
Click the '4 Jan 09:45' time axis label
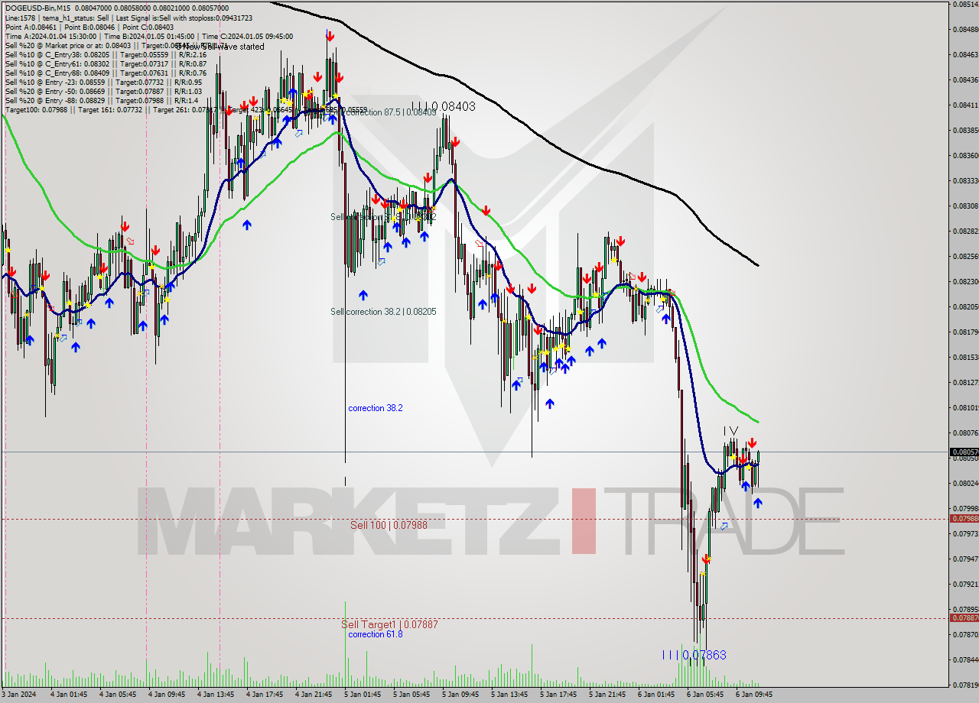(x=165, y=695)
